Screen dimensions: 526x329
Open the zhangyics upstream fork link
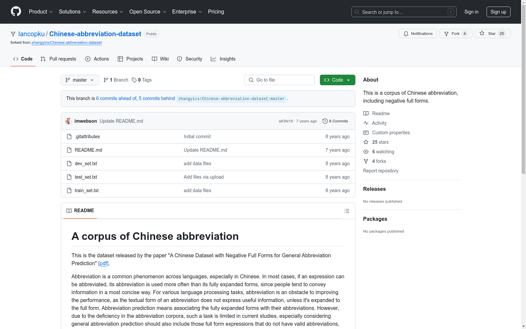point(67,42)
